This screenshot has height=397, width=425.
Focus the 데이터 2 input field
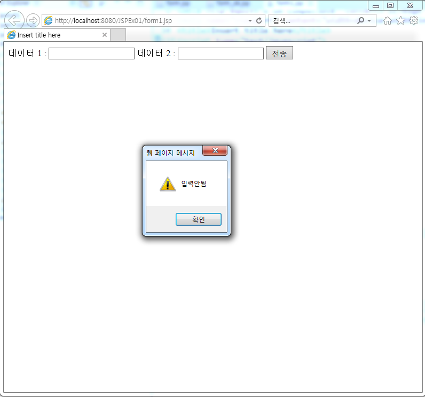tap(221, 53)
